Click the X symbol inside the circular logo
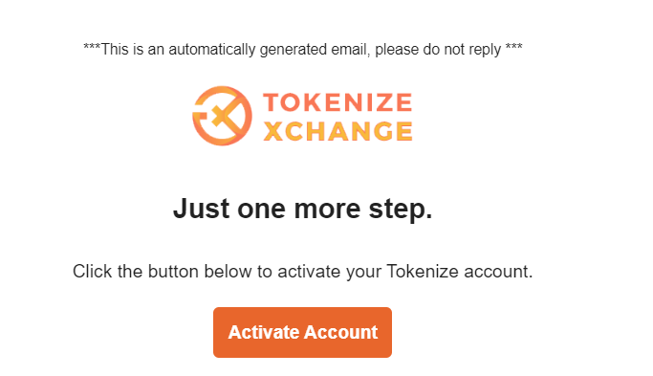Screen dimensions: 653x376 pos(224,113)
